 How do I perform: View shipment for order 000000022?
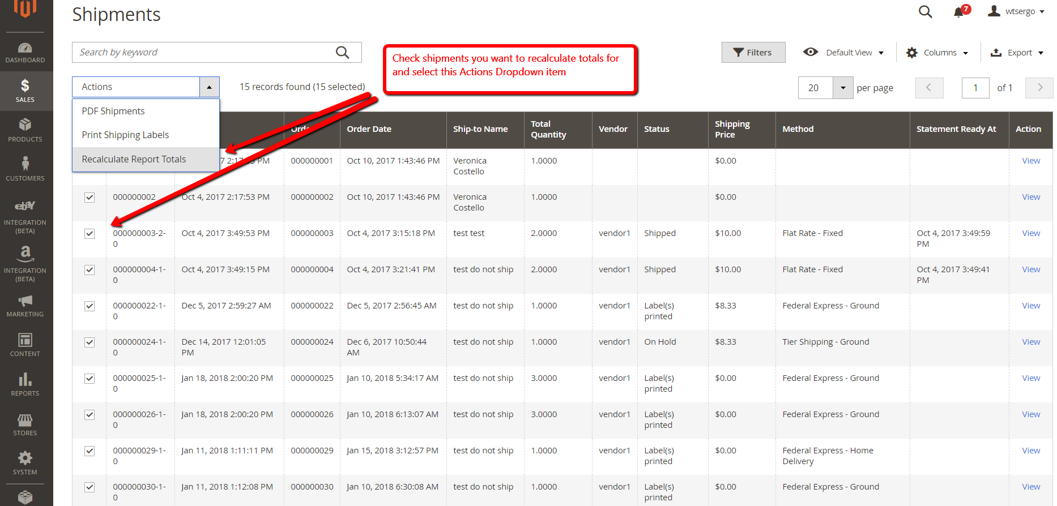[1030, 306]
